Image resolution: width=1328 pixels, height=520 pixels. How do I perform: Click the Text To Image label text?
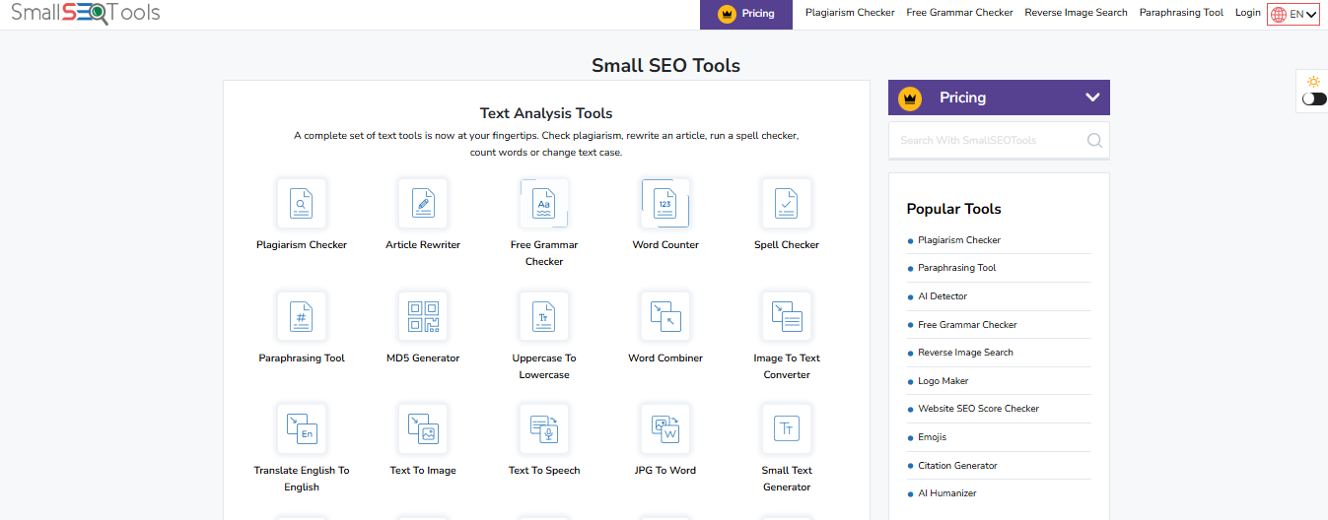click(423, 471)
